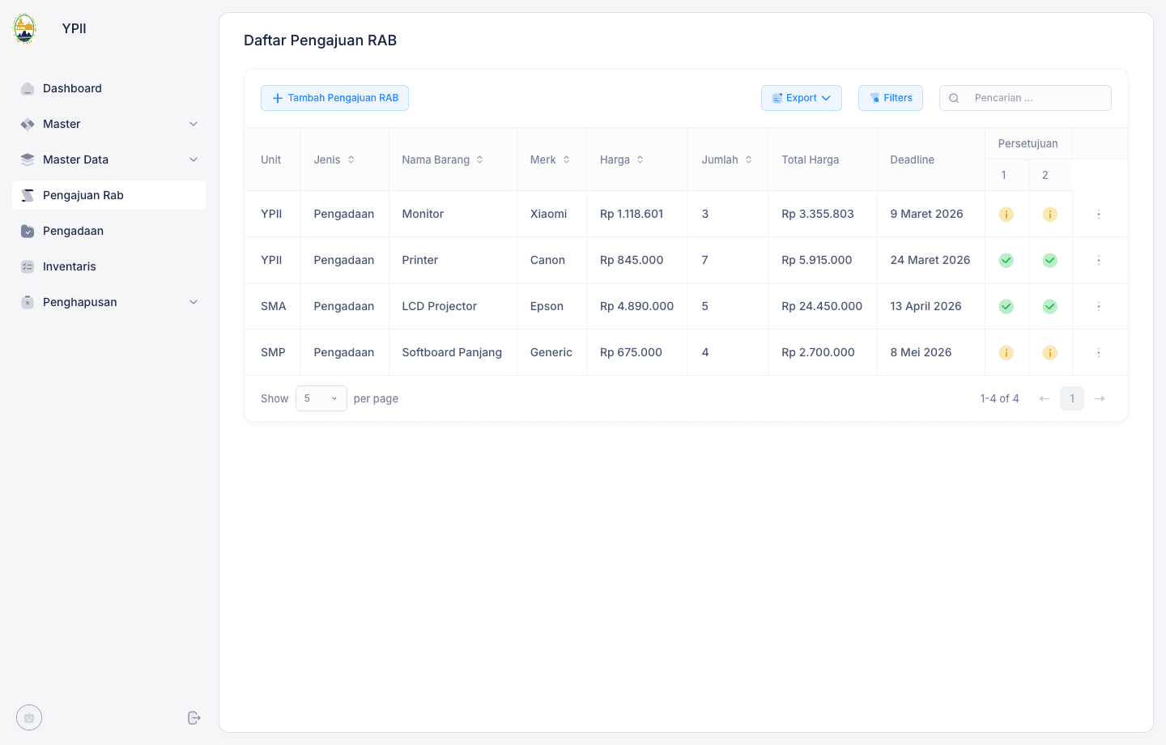Click first pending icon for Softboard Panjang

tap(1006, 352)
